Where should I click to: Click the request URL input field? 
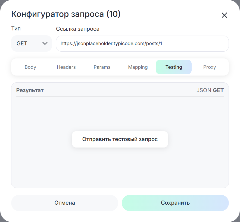[x=142, y=43]
